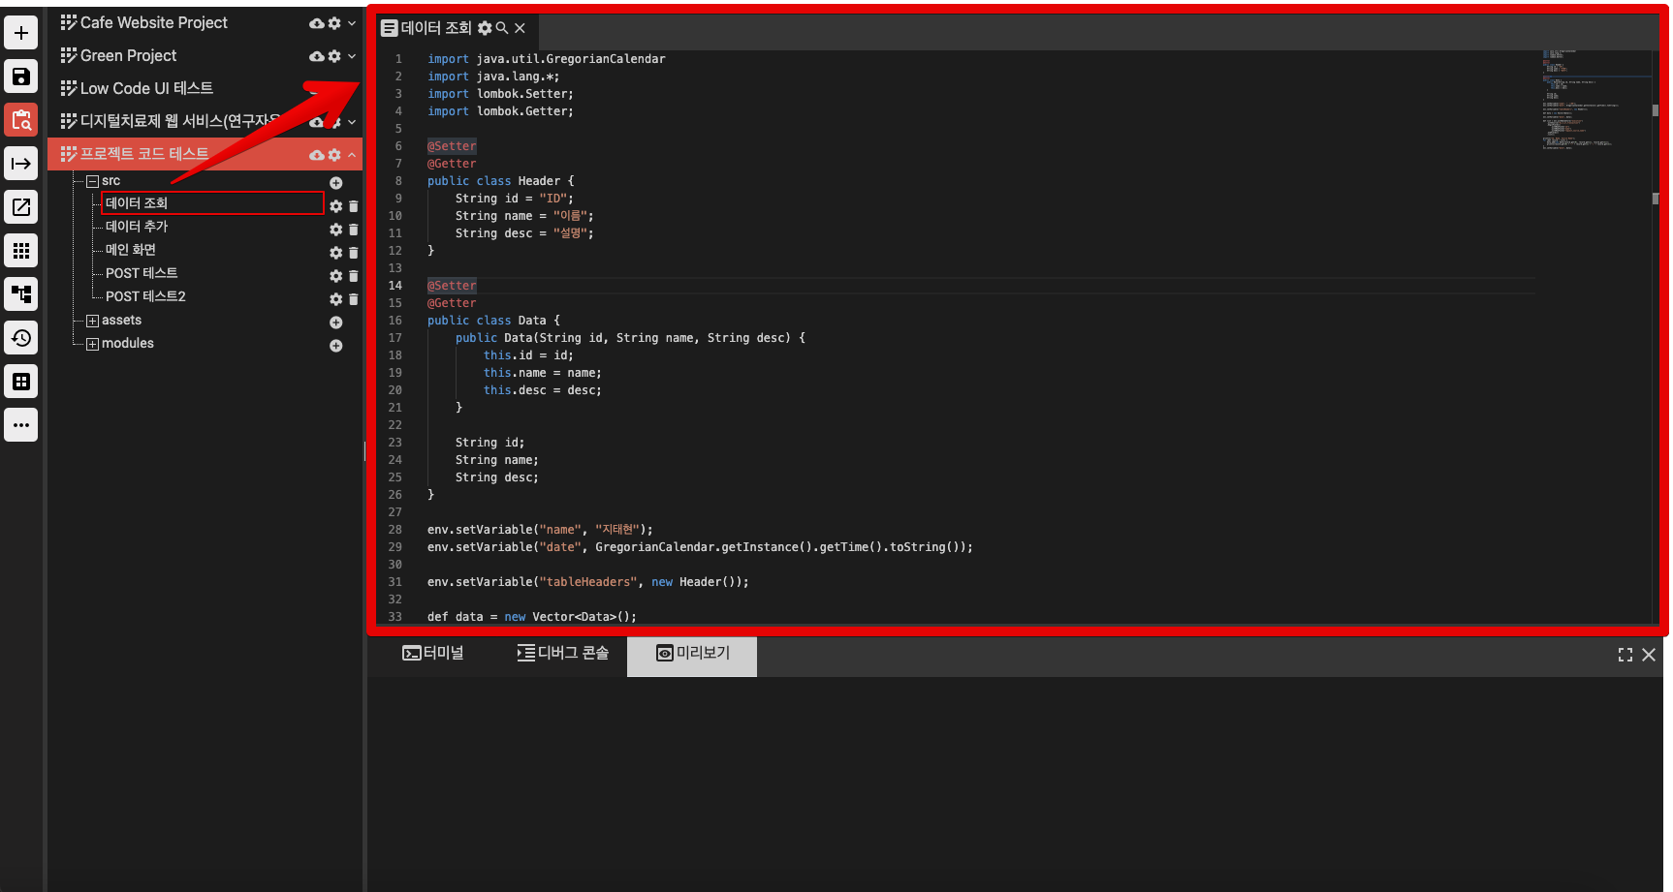
Task: Click cloud upload icon for Cafe Website Project
Action: 316,23
